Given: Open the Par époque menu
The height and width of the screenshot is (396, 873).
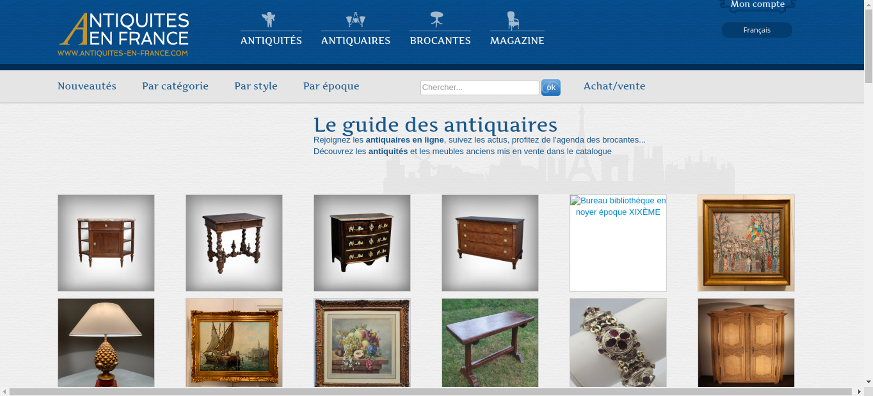Looking at the screenshot, I should 331,86.
